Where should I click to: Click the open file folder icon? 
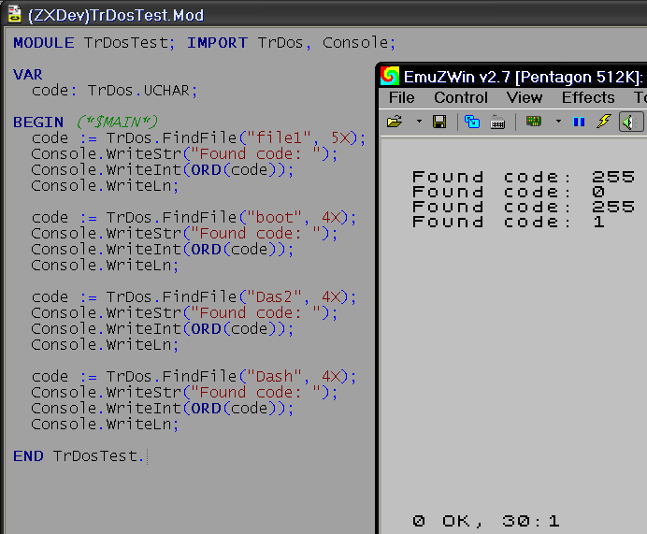coord(395,122)
